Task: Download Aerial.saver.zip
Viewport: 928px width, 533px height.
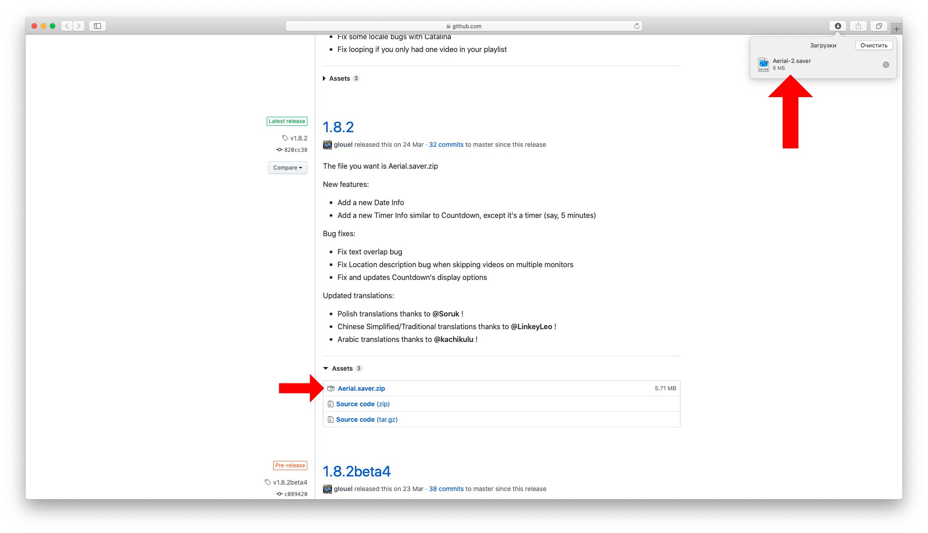Action: click(361, 388)
